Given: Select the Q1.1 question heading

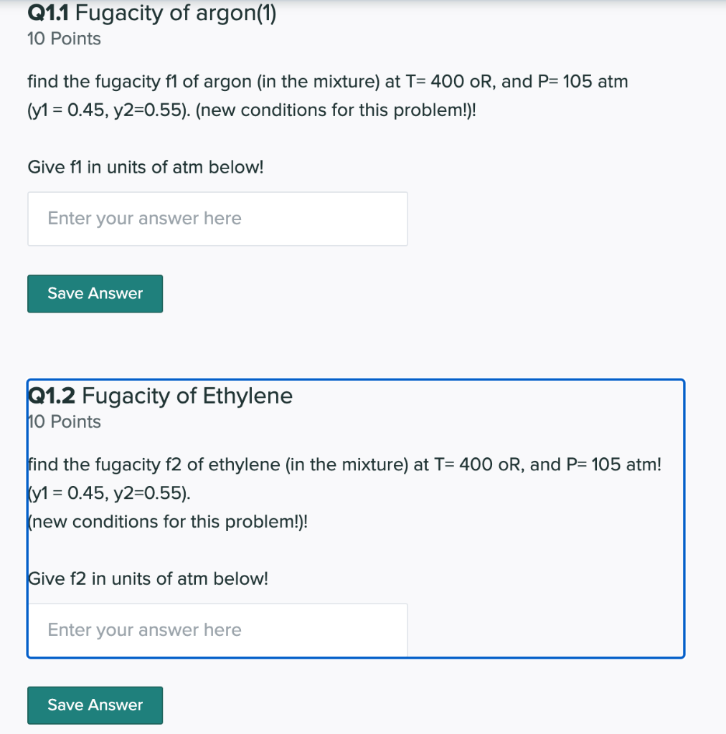Looking at the screenshot, I should [x=151, y=13].
